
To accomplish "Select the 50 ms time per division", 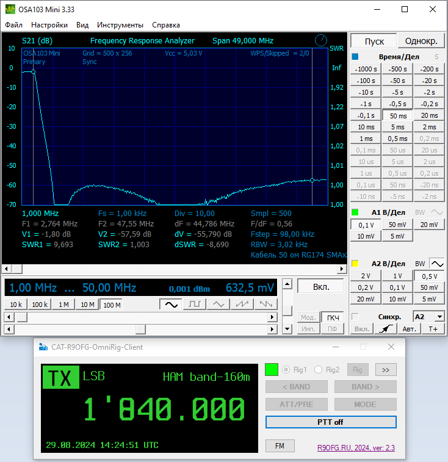I will tap(397, 115).
